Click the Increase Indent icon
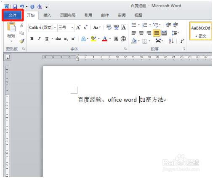 coord(176,25)
